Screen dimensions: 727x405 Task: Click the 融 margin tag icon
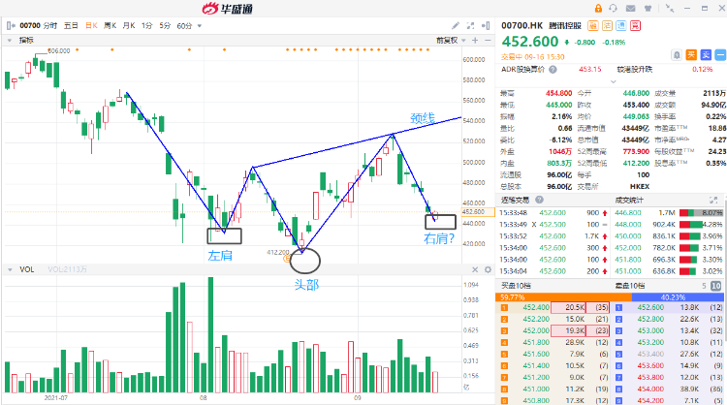tap(593, 26)
